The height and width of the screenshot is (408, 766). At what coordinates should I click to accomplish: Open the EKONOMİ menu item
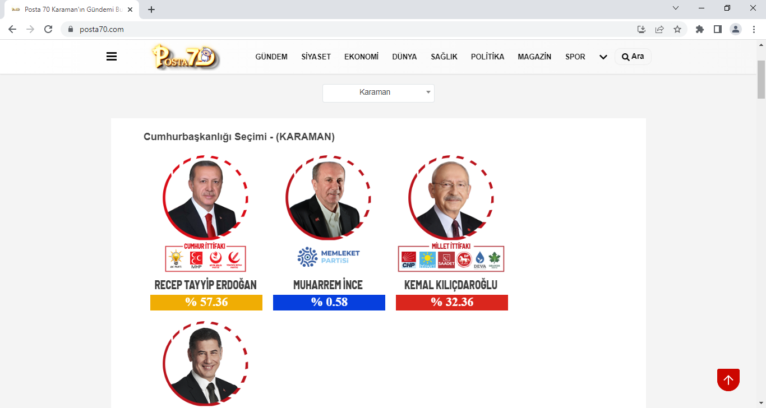pos(361,57)
